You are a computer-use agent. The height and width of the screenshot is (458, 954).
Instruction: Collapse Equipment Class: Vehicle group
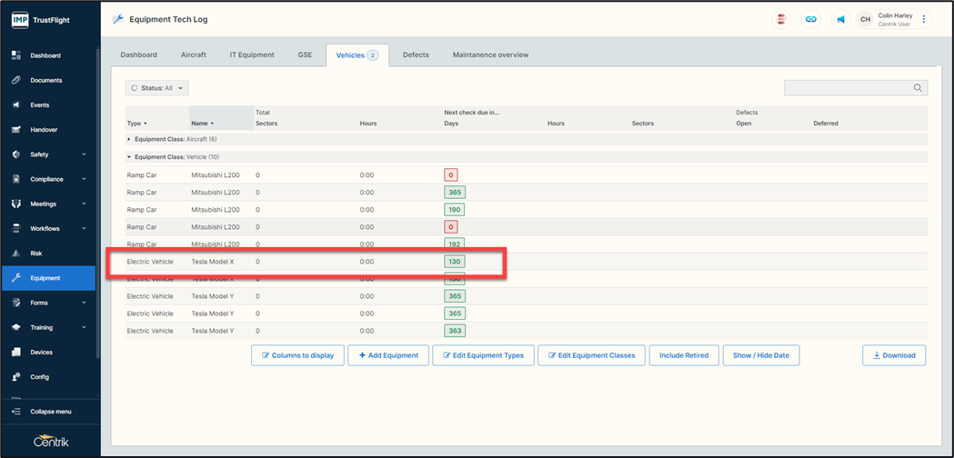click(129, 157)
